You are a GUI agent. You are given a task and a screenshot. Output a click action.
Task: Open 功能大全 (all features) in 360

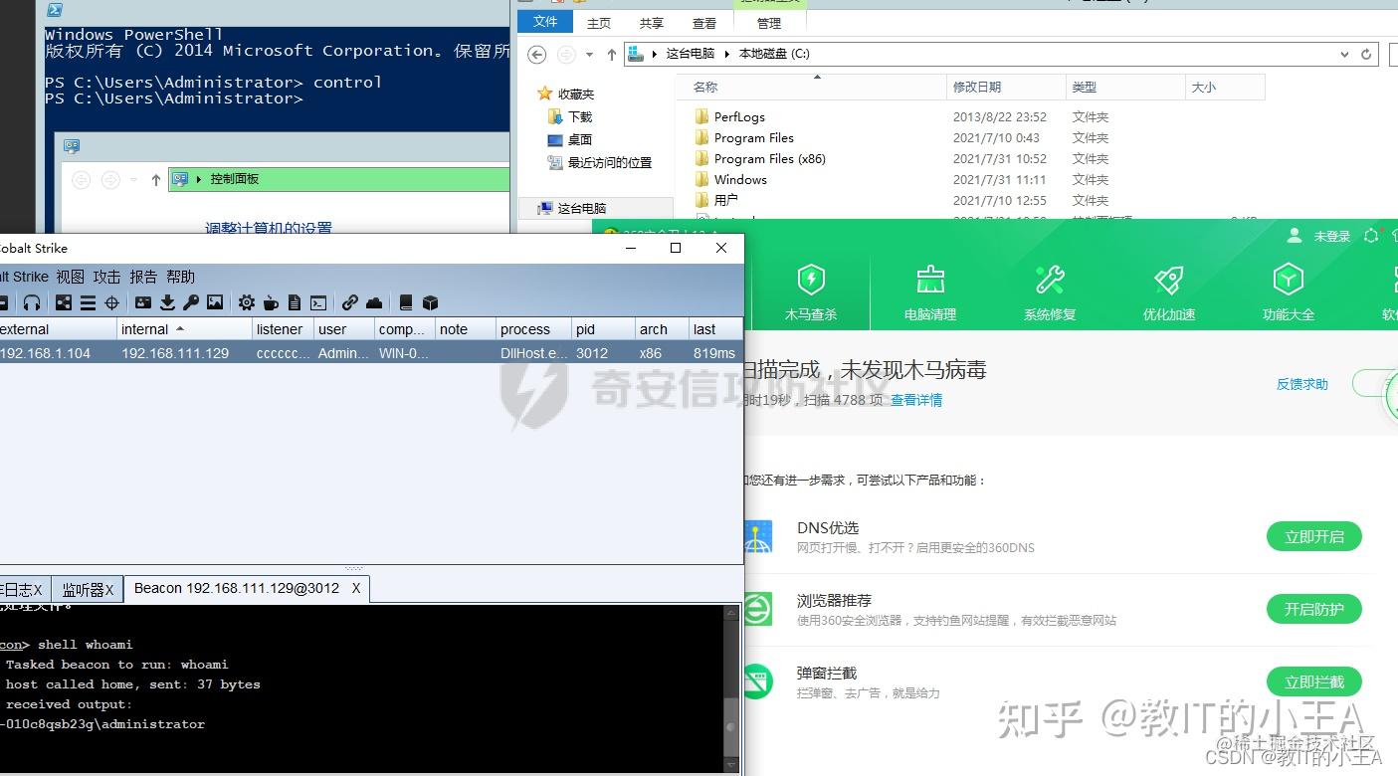click(1288, 291)
